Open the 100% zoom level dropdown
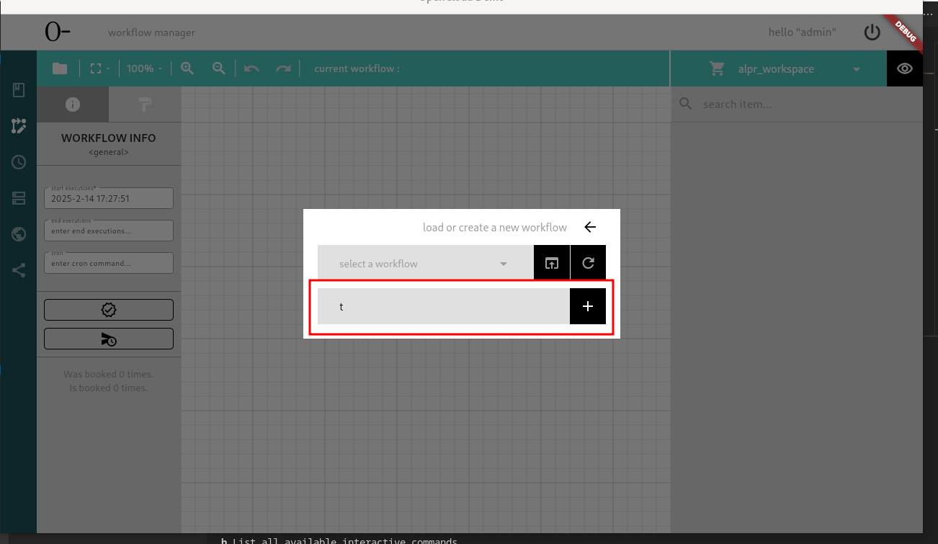This screenshot has height=544, width=938. click(x=144, y=68)
